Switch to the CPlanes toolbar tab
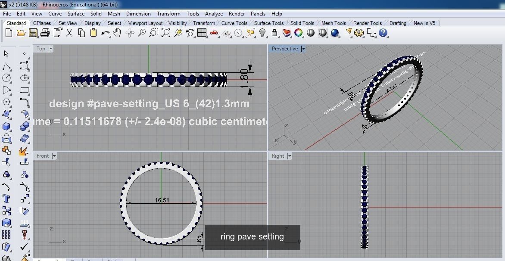 [42, 23]
